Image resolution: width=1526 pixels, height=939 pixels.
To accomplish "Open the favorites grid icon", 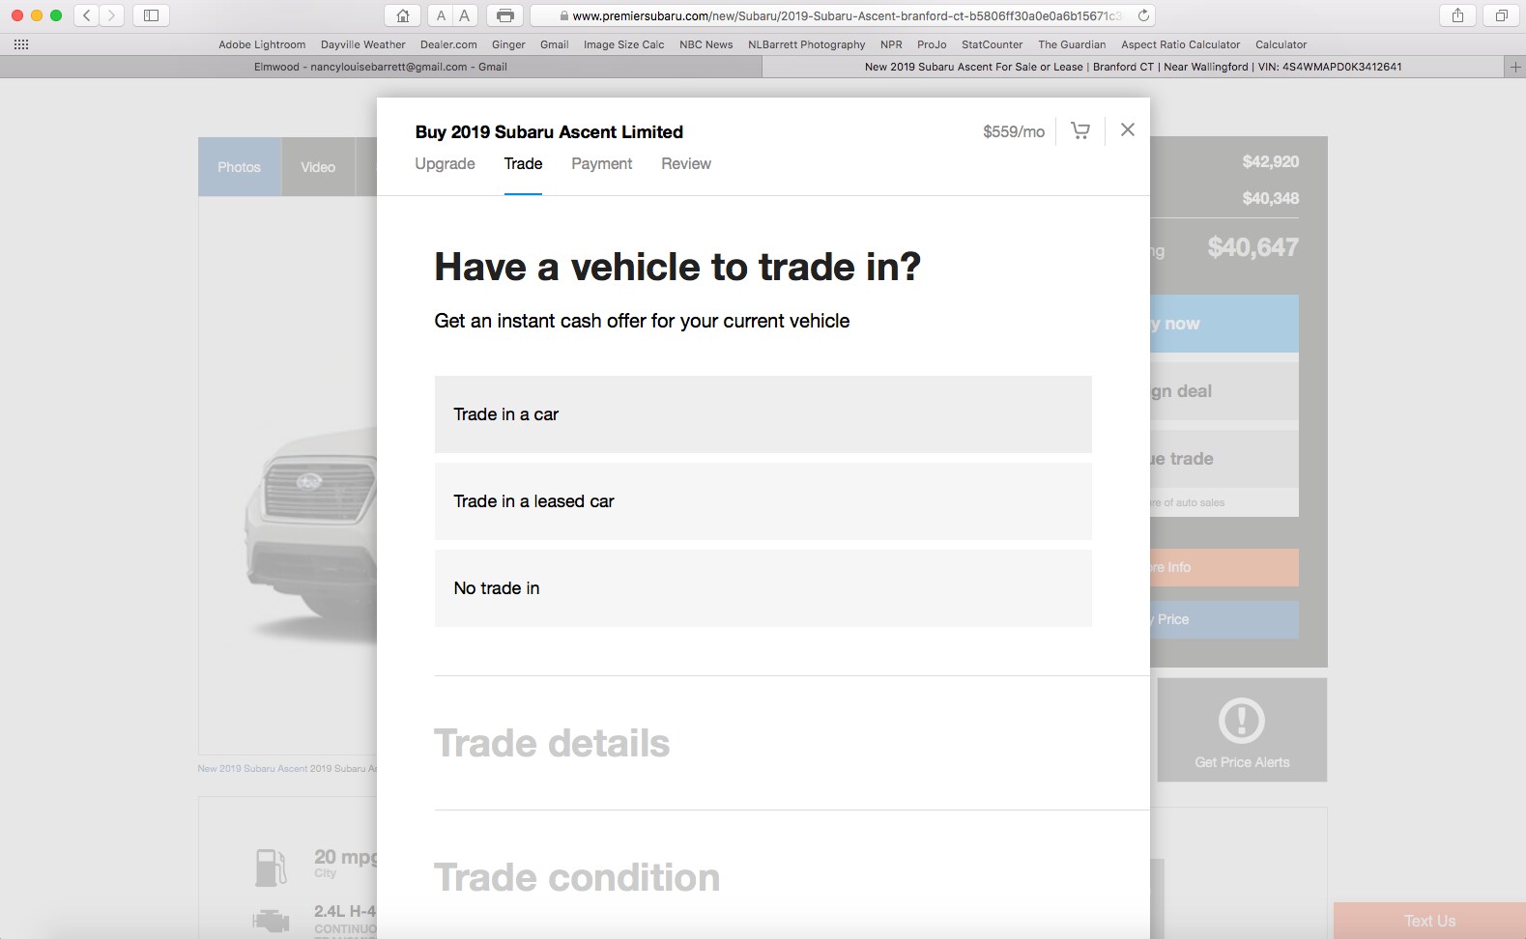I will coord(21,44).
